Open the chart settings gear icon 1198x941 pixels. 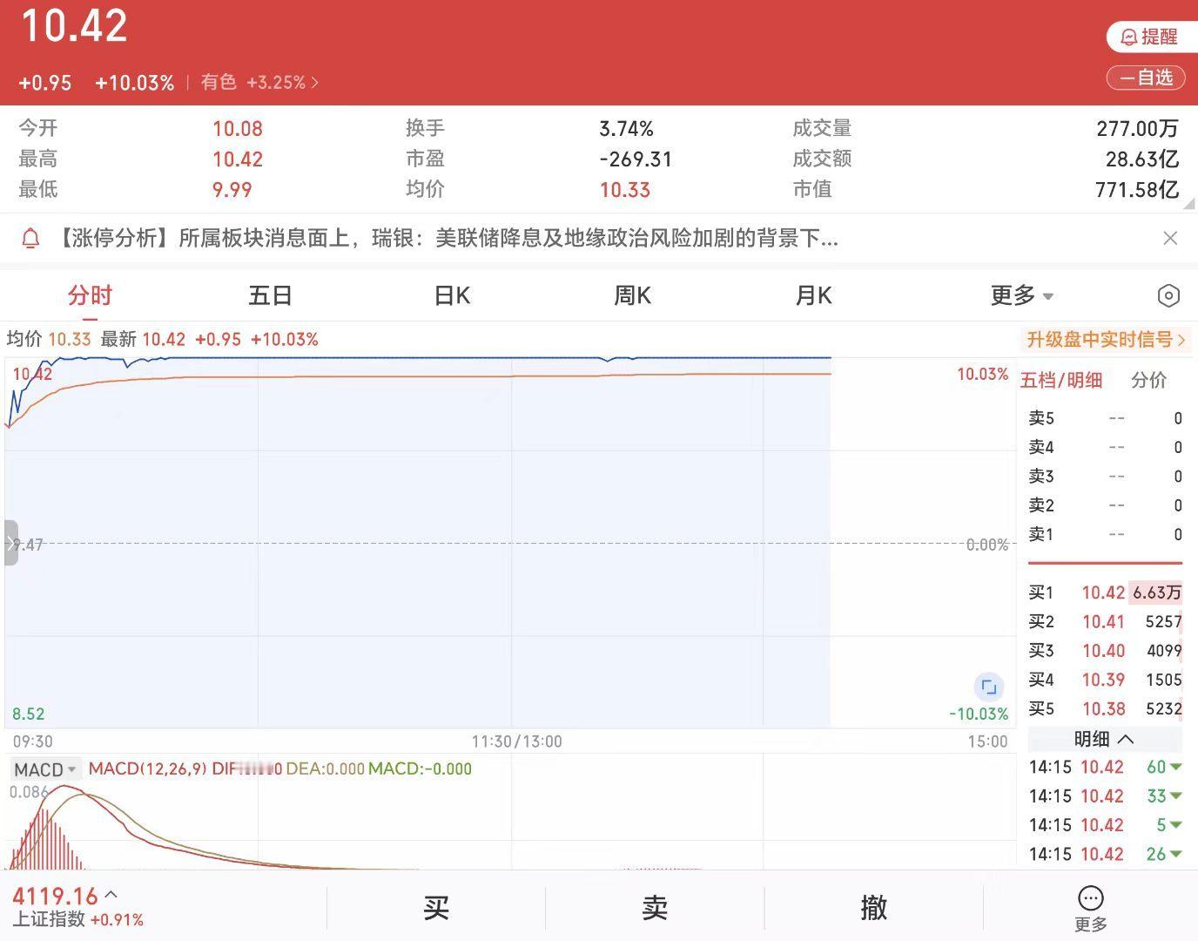click(x=1169, y=295)
